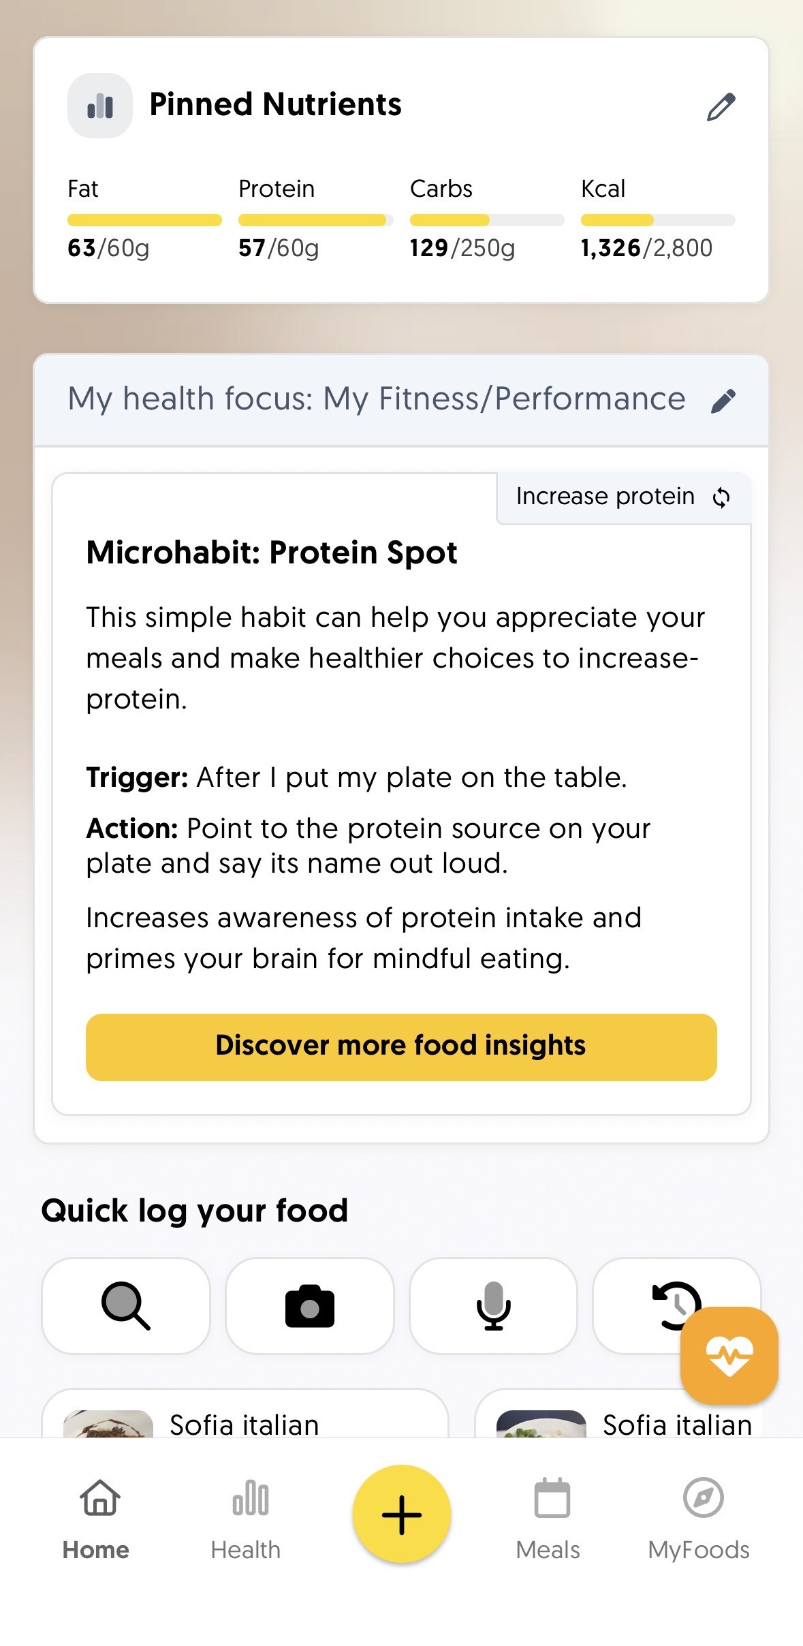Edit the health focus setting
The height and width of the screenshot is (1646, 803).
[x=723, y=401]
